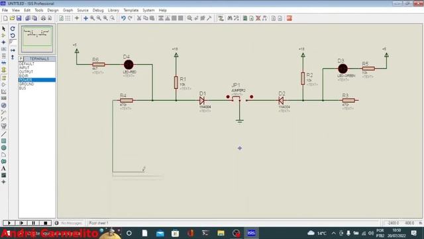The image size is (424, 239).
Task: Select POWER in the terminals list
Action: [37, 80]
